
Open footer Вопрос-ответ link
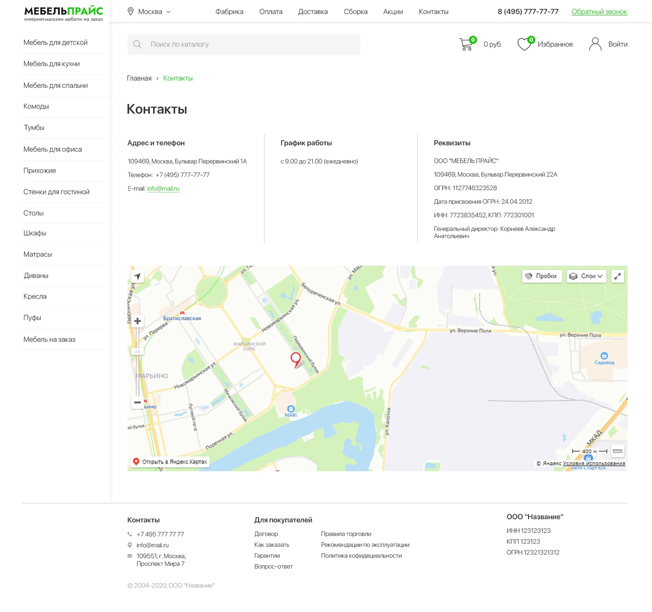[273, 567]
